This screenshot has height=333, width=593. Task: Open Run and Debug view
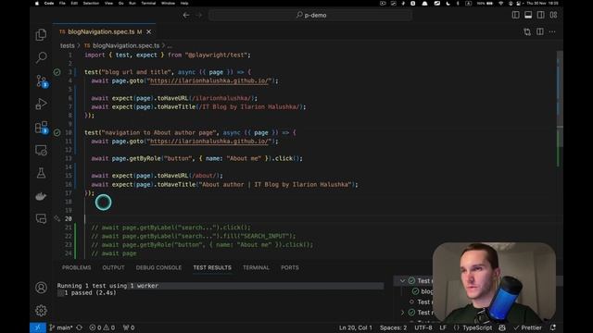click(41, 104)
